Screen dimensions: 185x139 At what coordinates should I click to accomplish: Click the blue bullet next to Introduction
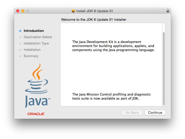(x=20, y=31)
